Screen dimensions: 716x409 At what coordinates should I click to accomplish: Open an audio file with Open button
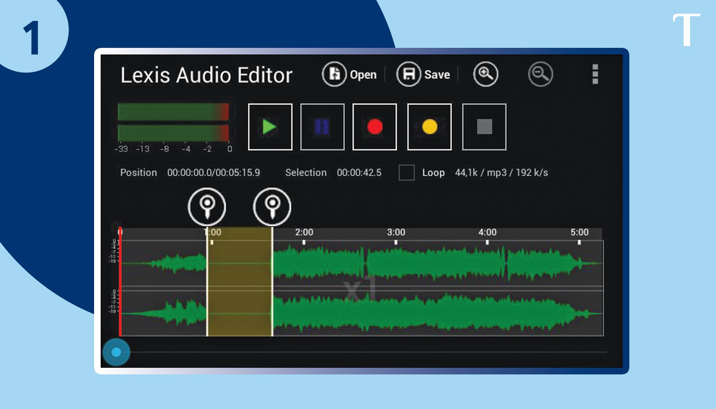point(349,74)
